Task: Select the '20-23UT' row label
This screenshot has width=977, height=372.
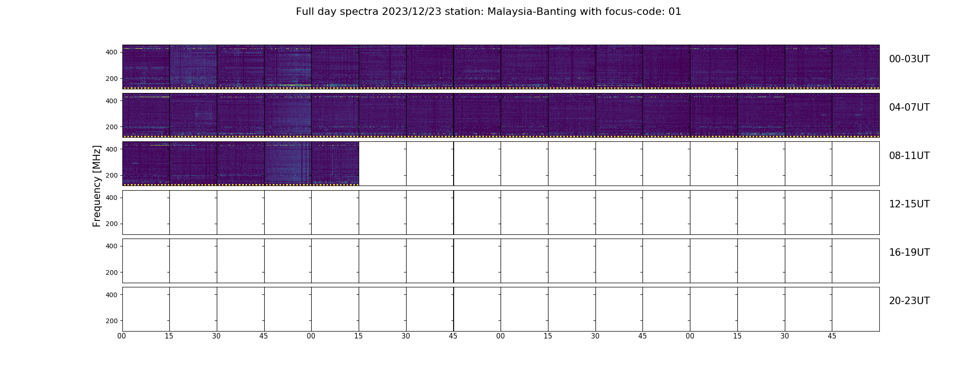Action: pyautogui.click(x=909, y=301)
